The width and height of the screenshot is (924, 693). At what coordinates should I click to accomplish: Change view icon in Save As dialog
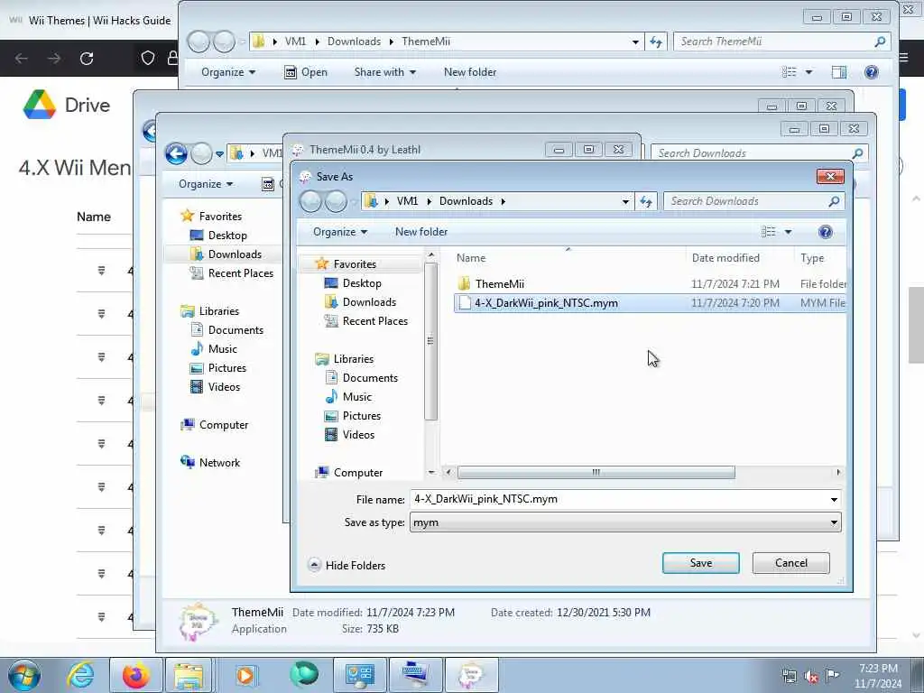point(769,232)
